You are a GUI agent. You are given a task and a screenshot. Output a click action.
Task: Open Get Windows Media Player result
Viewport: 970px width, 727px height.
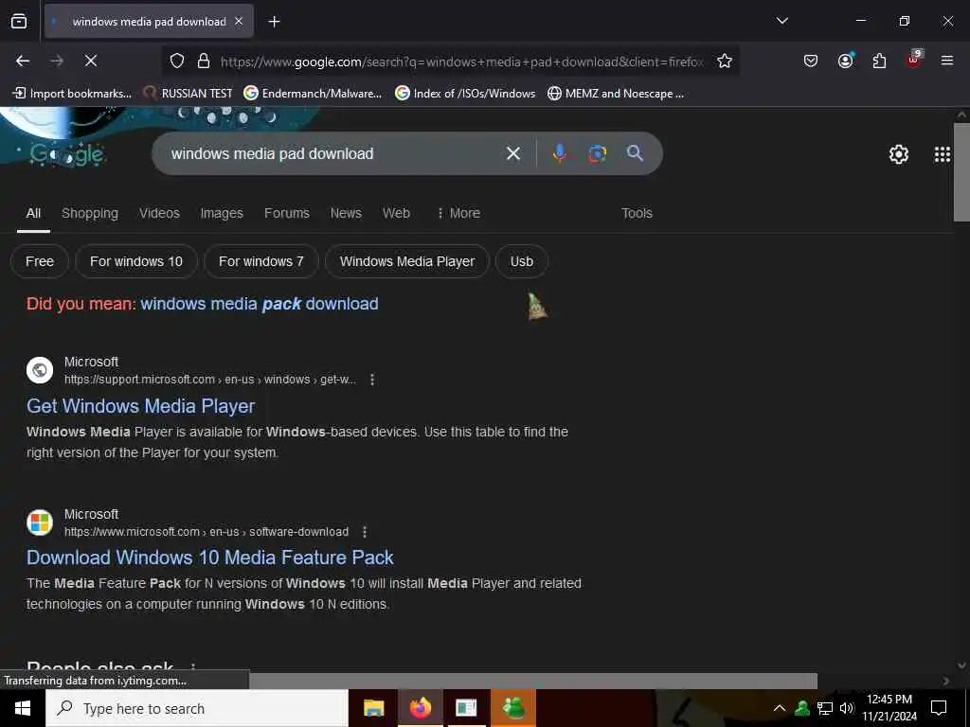(140, 406)
